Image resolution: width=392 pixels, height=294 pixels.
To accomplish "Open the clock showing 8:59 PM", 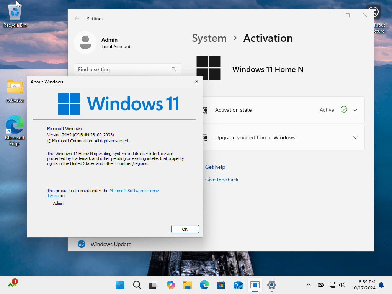I will tap(364, 285).
